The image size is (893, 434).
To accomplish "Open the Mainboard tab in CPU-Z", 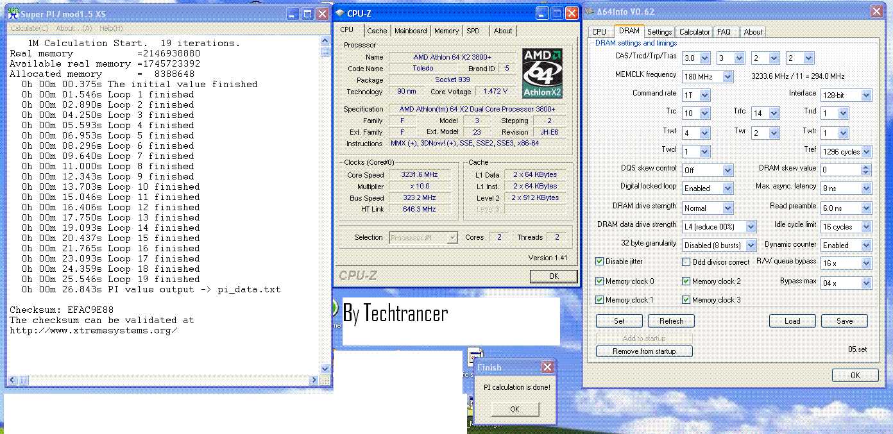I will (411, 31).
